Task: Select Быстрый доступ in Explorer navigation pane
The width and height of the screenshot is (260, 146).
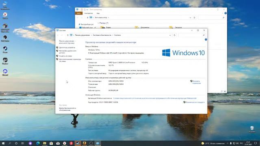Action: pos(87,24)
